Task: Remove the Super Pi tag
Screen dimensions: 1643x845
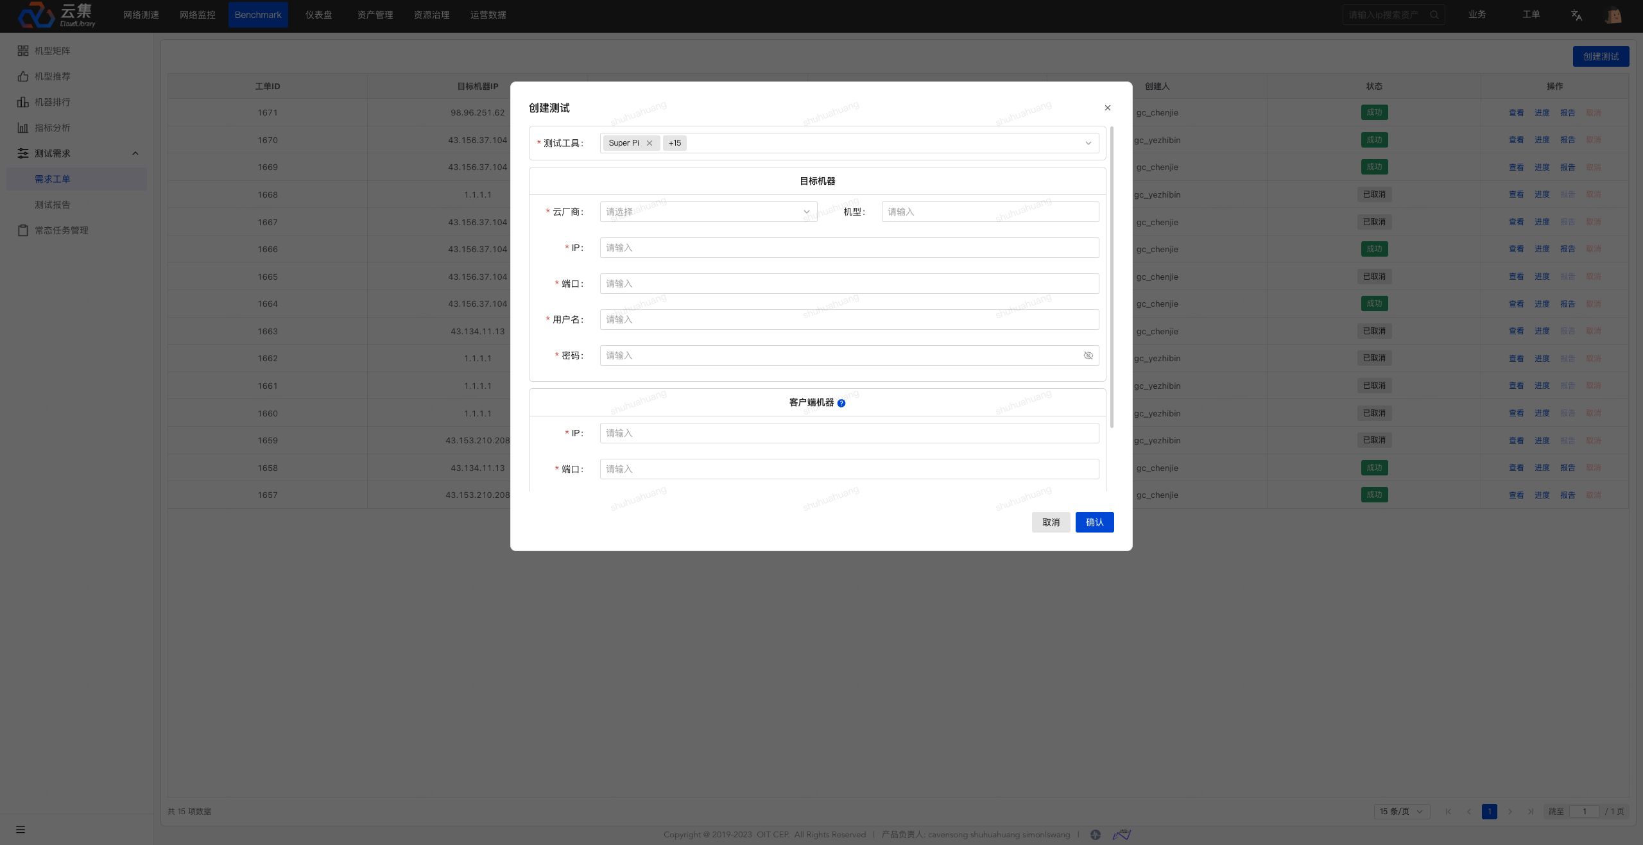Action: point(649,143)
